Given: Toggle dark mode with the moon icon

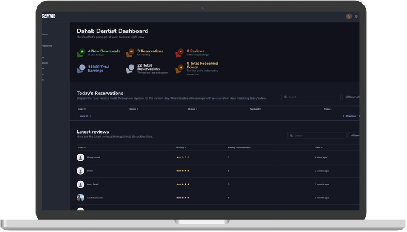Looking at the screenshot, I should (x=349, y=16).
